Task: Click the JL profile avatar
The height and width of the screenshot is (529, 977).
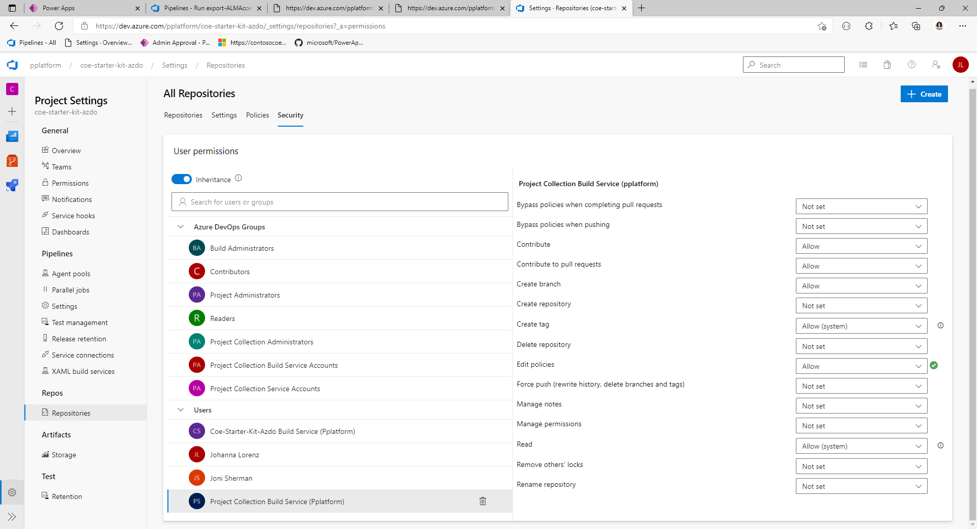Action: tap(960, 65)
